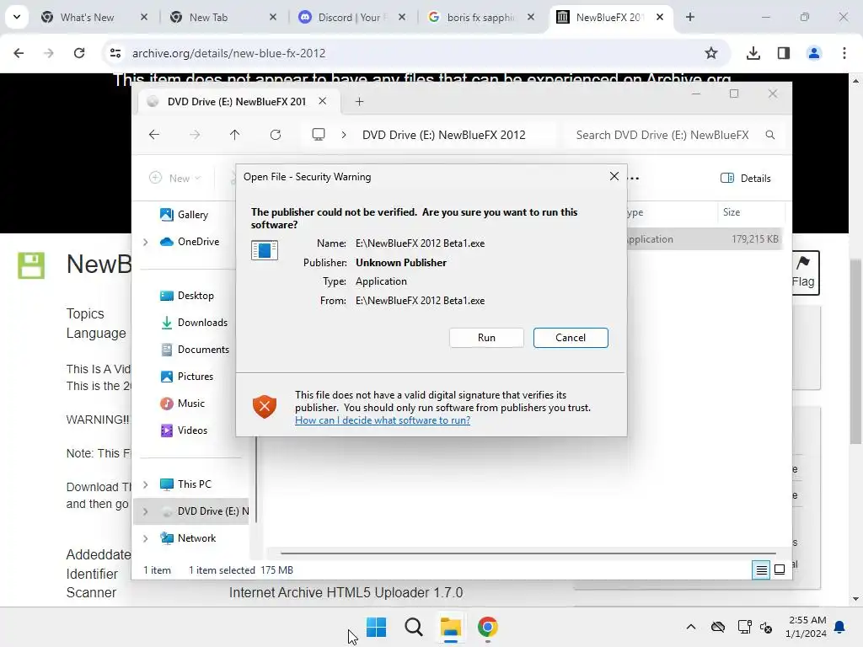Expand the OneDrive tree node
This screenshot has height=647, width=863.
click(145, 242)
